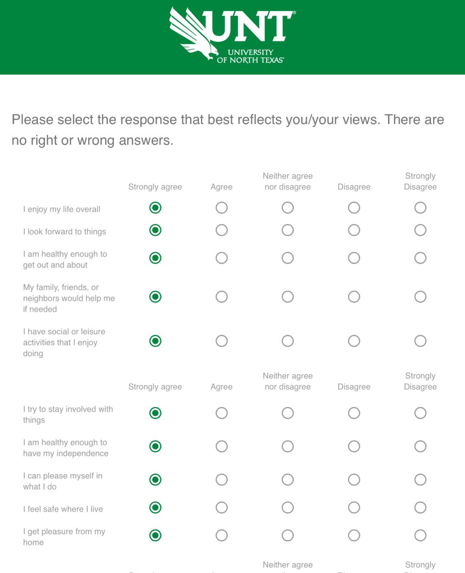Select Agree for family, friends, or neighbors help
This screenshot has width=465, height=573.
click(222, 297)
